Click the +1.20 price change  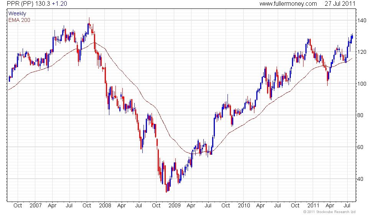59,4
